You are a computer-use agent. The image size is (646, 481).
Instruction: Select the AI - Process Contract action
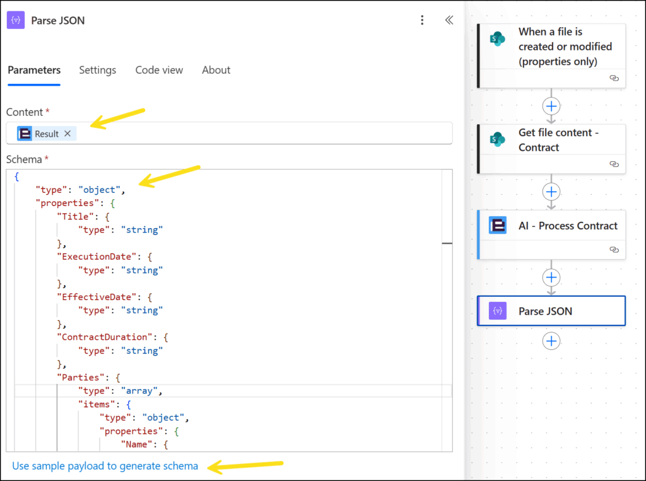coord(555,226)
